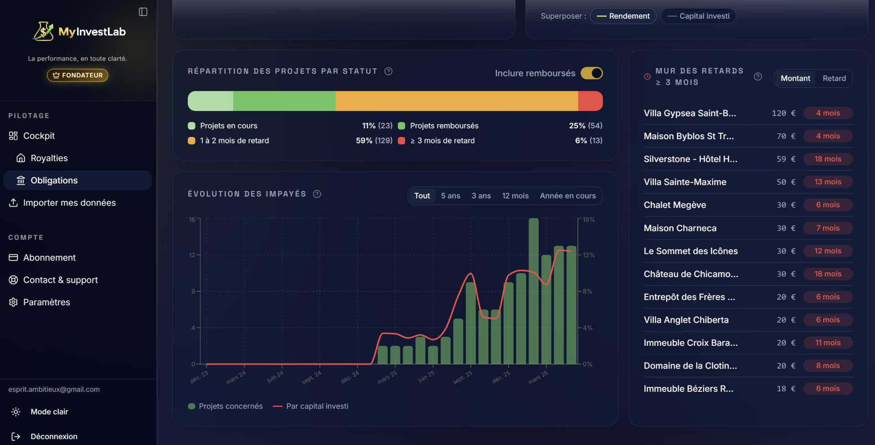Open Entrepôt des Frères ... row
Screen dimensions: 875x445
[x=748, y=297]
